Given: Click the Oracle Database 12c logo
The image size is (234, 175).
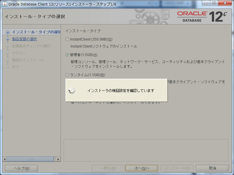Looking at the screenshot, I should [202, 17].
